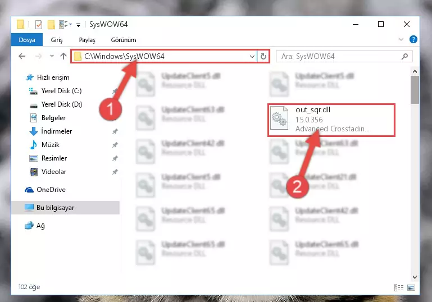Go up one folder level
432x302 pixels.
pyautogui.click(x=63, y=57)
